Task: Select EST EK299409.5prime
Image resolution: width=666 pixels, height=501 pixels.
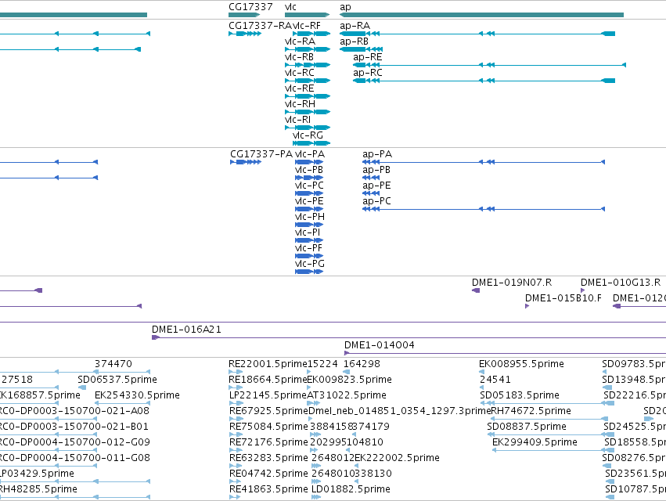Action: coord(535,442)
